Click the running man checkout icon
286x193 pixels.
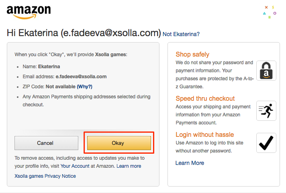click(266, 110)
